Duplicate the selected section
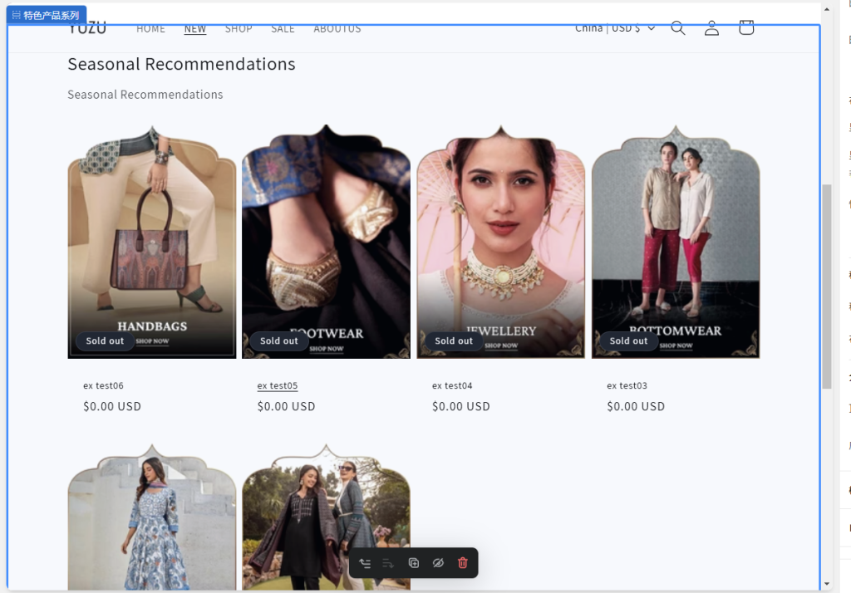This screenshot has width=851, height=593. [413, 562]
